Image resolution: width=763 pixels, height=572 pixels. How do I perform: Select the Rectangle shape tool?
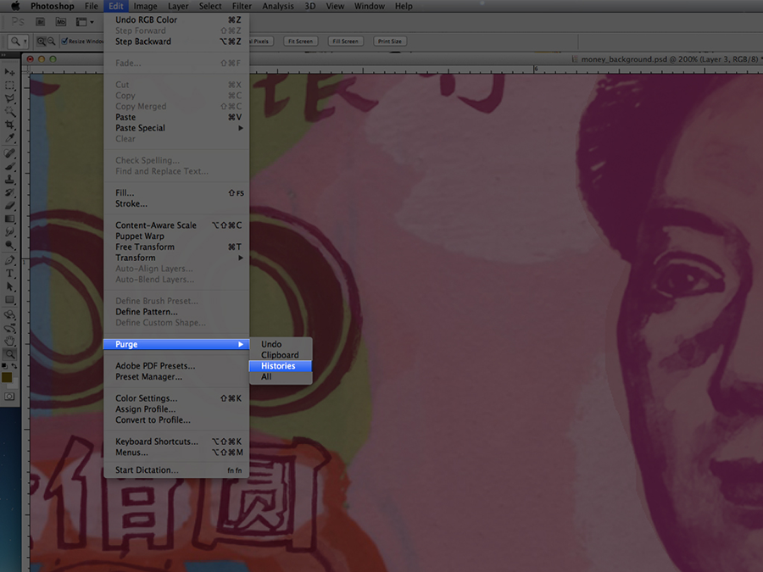(x=9, y=300)
